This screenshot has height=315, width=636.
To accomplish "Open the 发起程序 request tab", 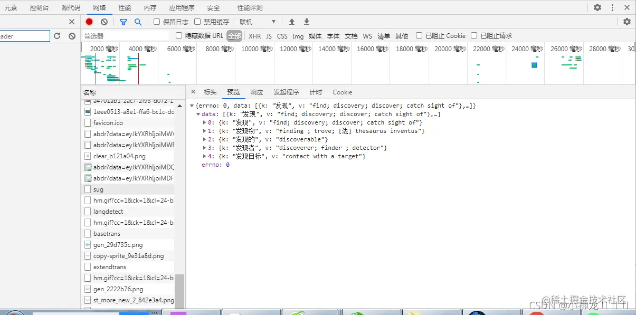I will (x=286, y=92).
